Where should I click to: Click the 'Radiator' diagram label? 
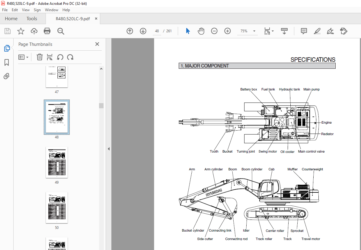tap(327, 134)
